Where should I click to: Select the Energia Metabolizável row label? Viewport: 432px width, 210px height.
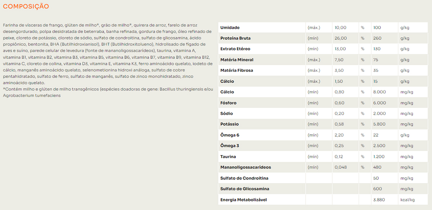coord(243,200)
